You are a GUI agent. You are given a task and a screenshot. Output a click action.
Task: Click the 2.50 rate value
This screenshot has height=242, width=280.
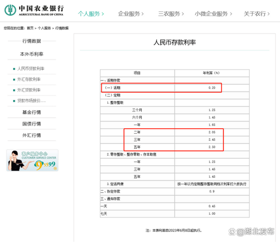tap(212, 147)
